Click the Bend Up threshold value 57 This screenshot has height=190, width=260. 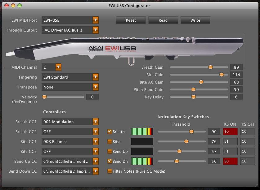tap(214, 151)
